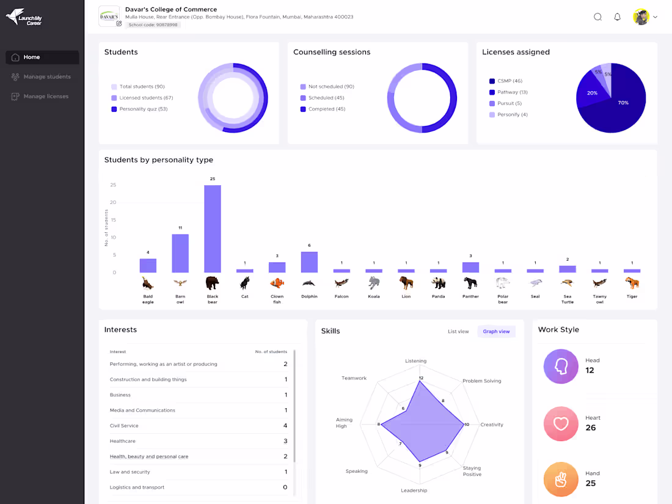672x504 pixels.
Task: Click the Black bear animal icon under its bar
Action: 212,283
